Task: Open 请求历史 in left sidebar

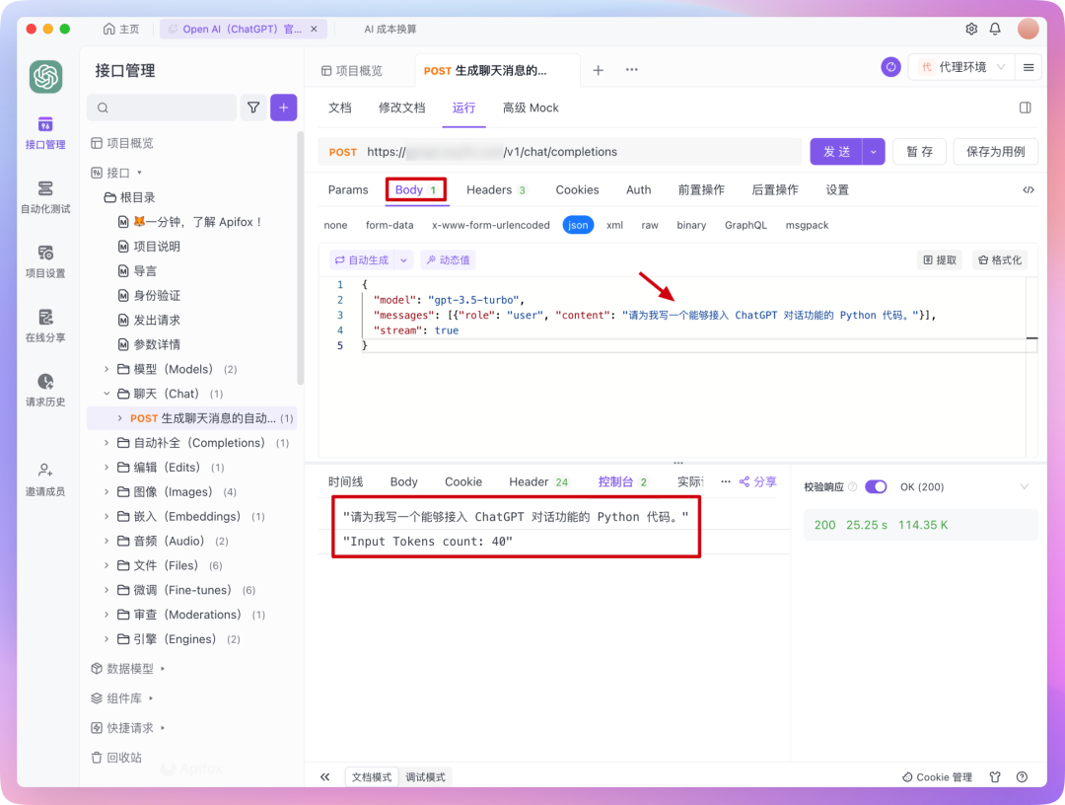Action: pos(45,390)
